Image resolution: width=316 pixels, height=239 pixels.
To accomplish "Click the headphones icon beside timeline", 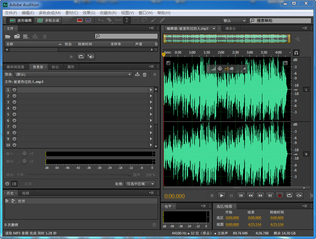I will [296, 53].
